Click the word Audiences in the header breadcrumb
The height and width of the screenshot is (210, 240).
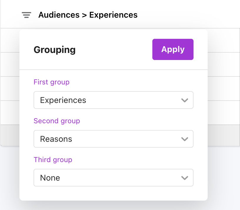59,15
